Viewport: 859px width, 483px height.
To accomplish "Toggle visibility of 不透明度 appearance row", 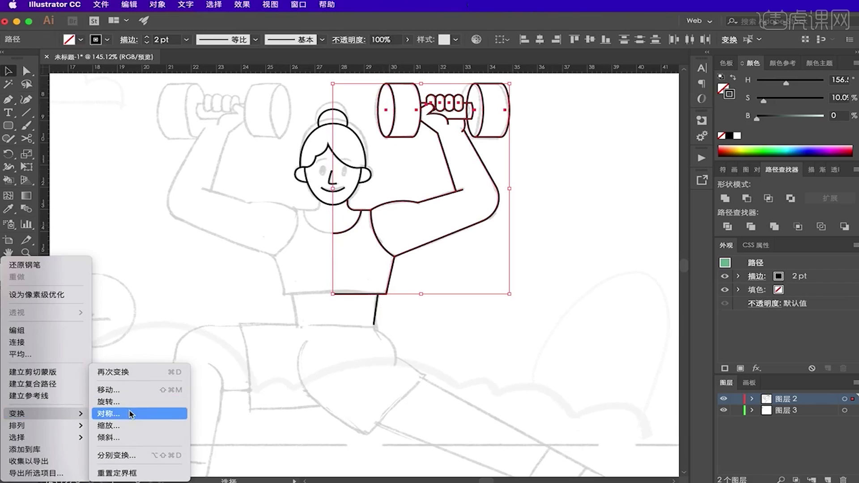I will tap(725, 303).
